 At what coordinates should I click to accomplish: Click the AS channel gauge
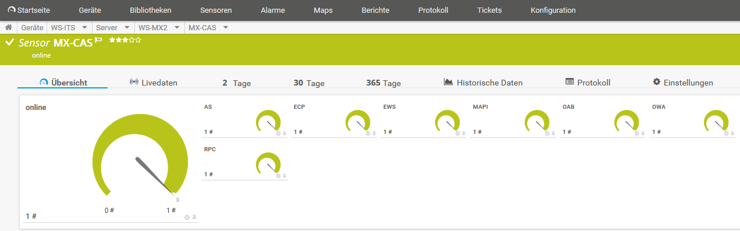tap(268, 121)
